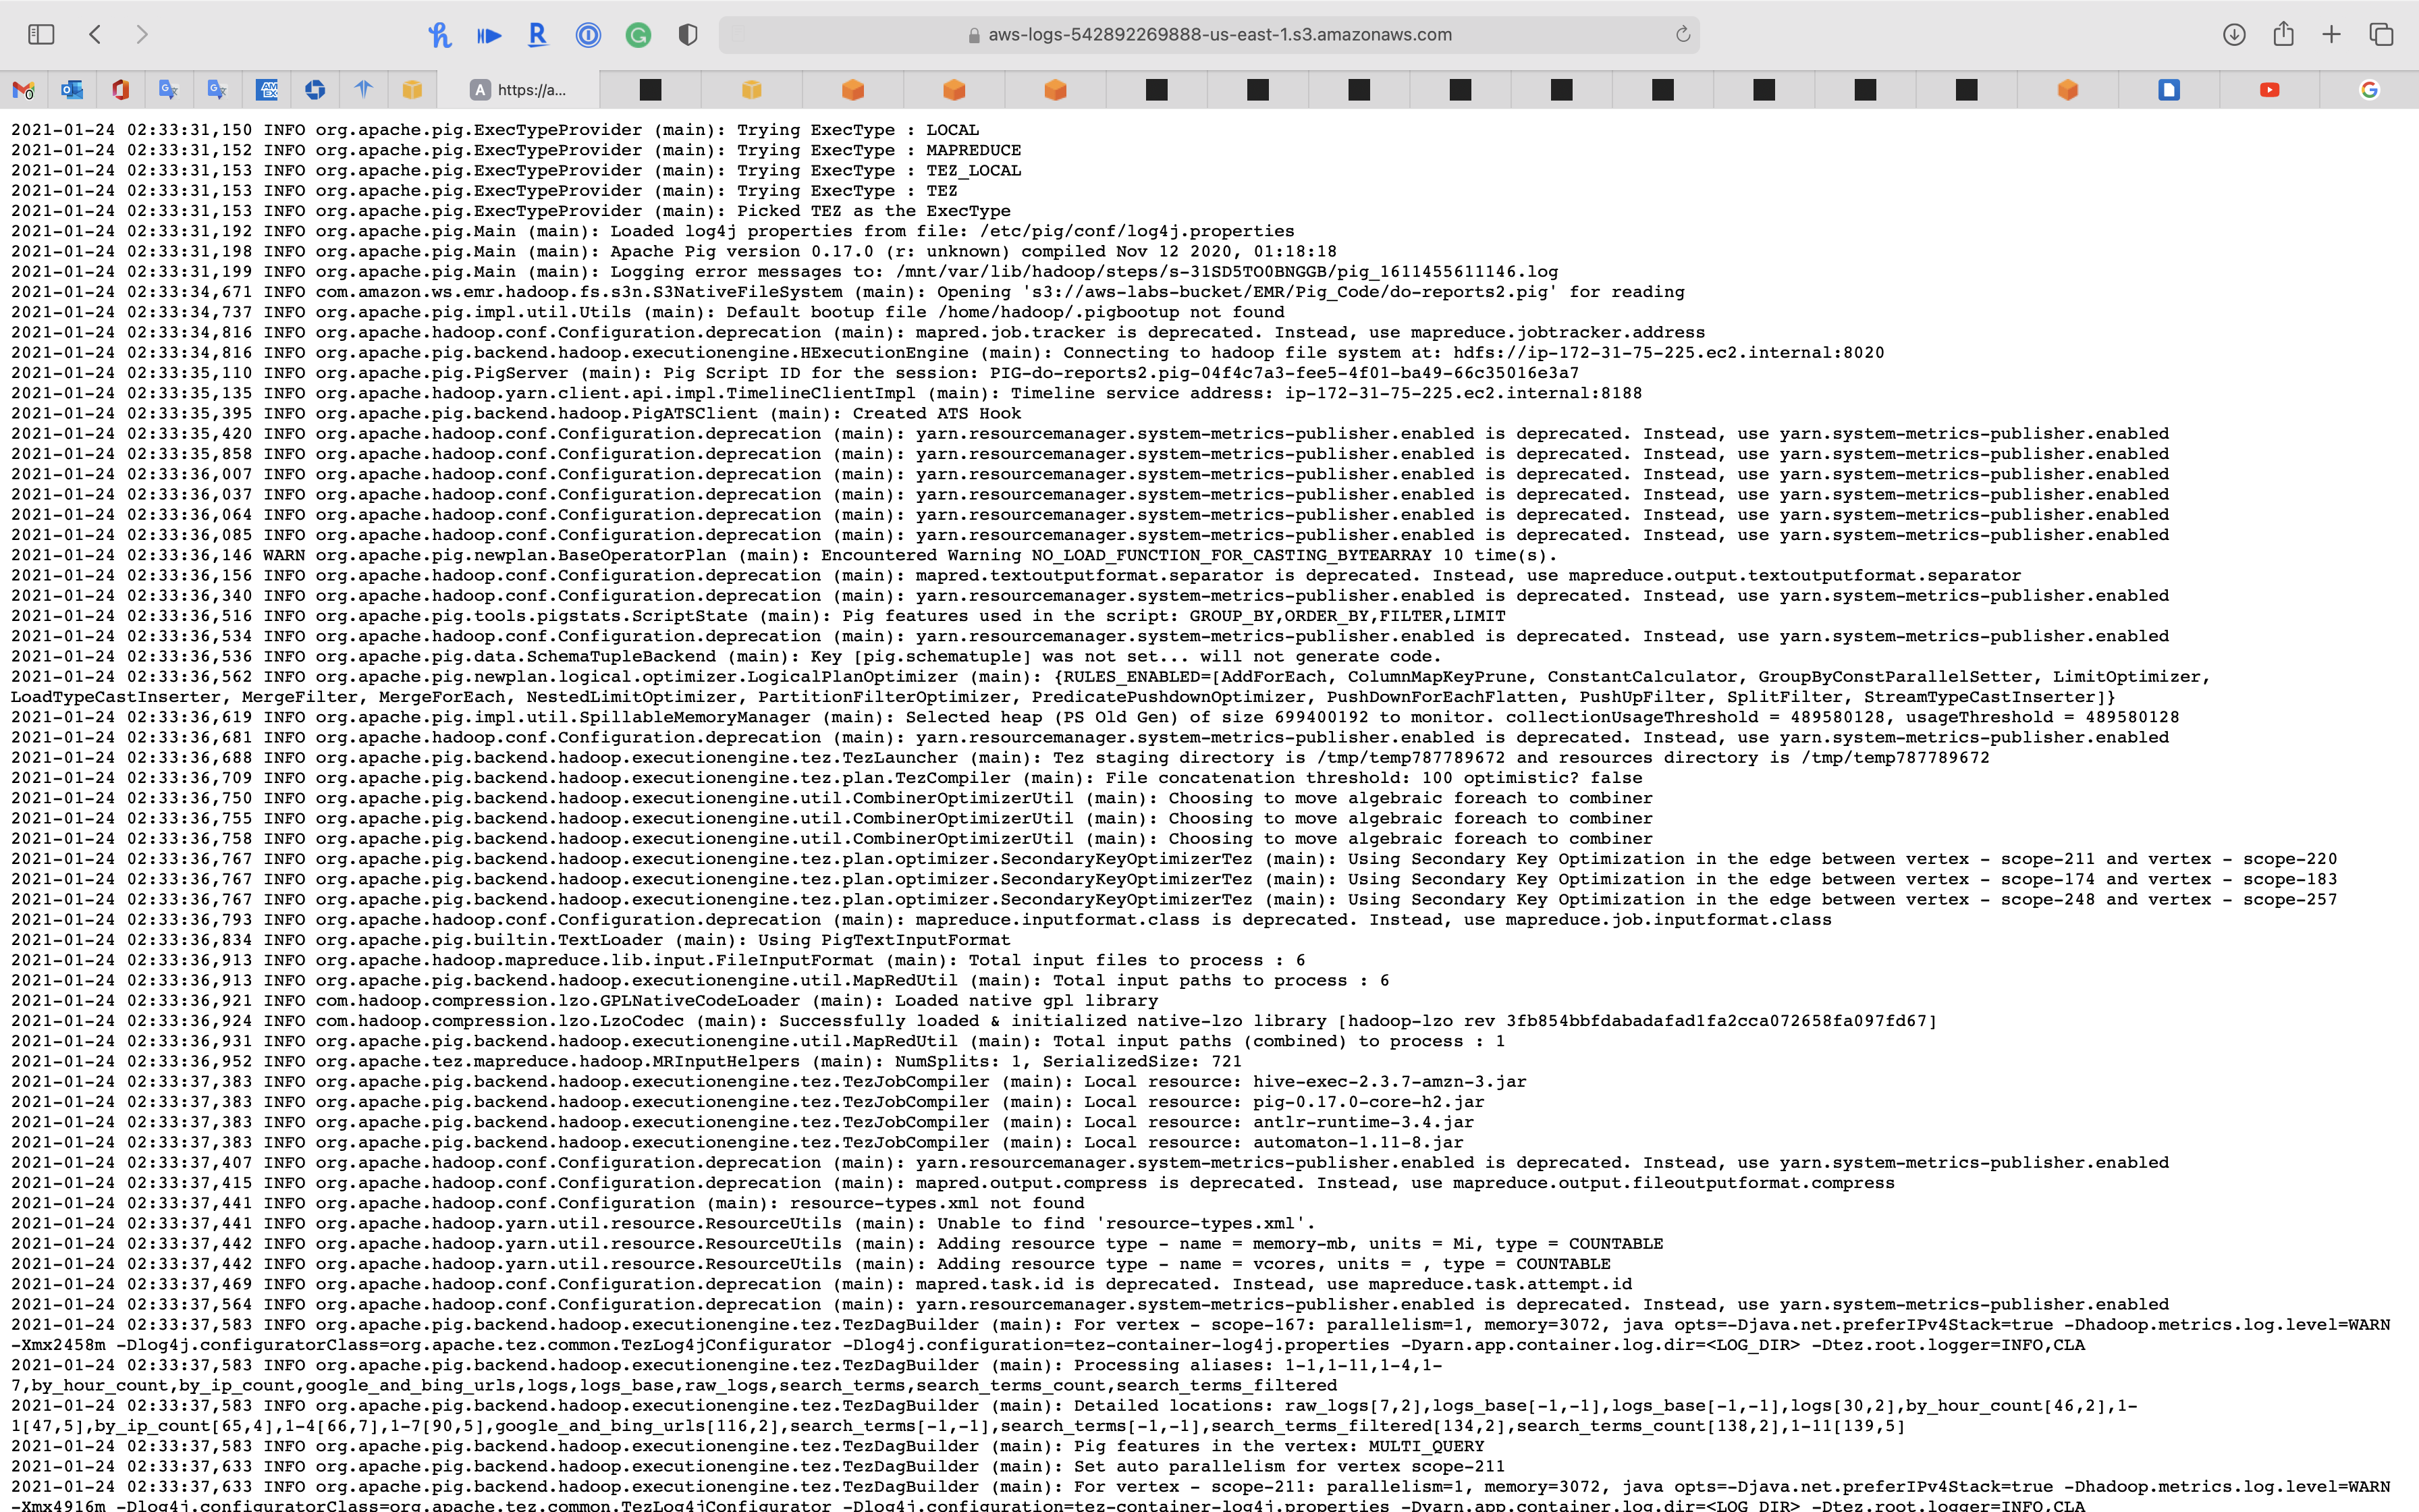Go back to the previous page
This screenshot has height=1512, width=2419.
(x=95, y=35)
